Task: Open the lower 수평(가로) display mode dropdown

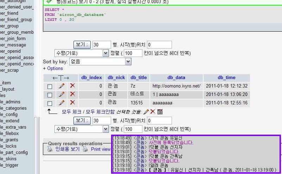Action: [82, 129]
